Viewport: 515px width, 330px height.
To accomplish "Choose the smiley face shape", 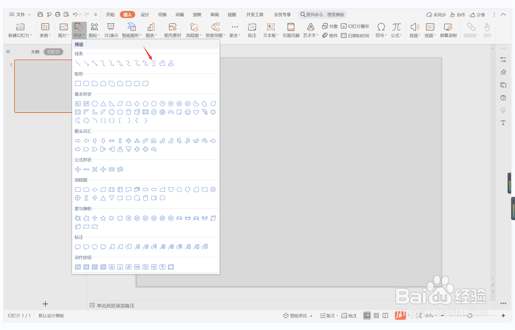I will 188,112.
